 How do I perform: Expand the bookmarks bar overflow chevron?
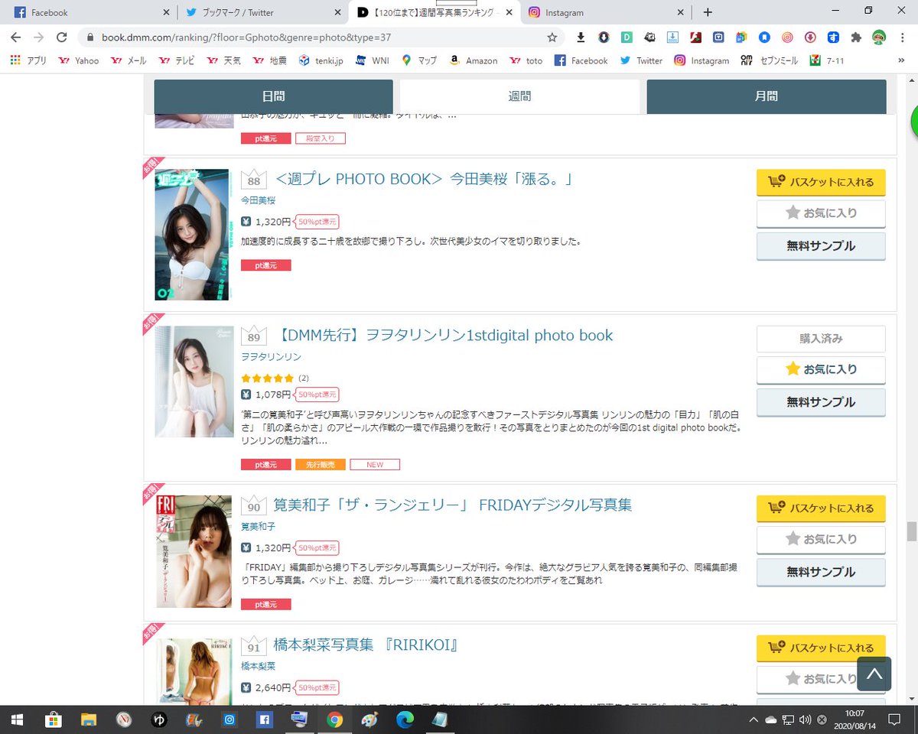901,60
